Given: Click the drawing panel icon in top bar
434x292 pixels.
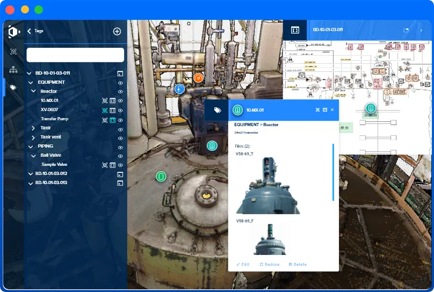Looking at the screenshot, I should tap(295, 30).
